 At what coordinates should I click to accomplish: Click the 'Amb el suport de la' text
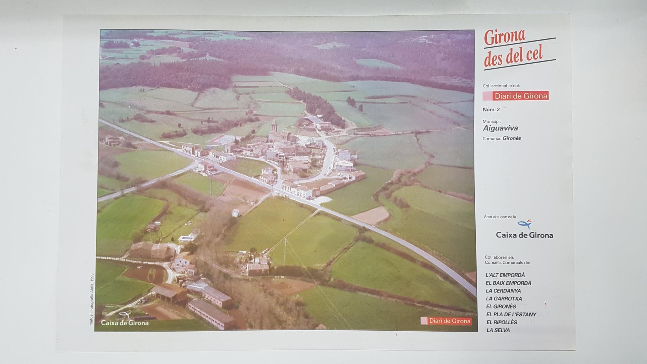500,217
